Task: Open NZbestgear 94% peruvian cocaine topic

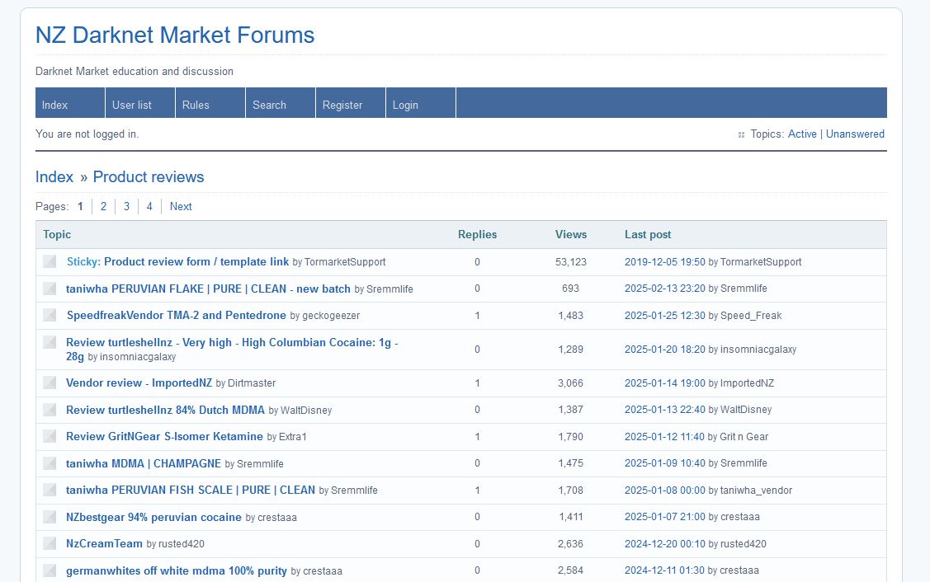Action: coord(153,517)
